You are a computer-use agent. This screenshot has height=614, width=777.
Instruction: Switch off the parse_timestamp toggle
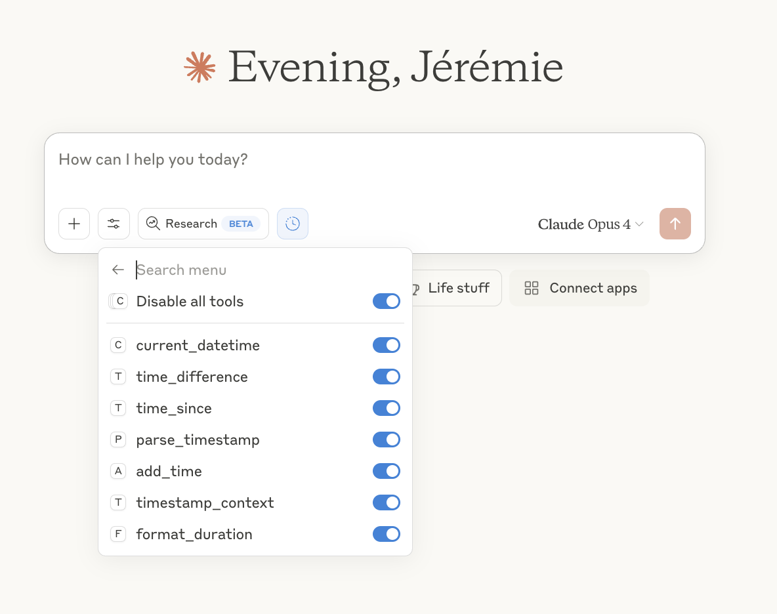click(x=386, y=440)
